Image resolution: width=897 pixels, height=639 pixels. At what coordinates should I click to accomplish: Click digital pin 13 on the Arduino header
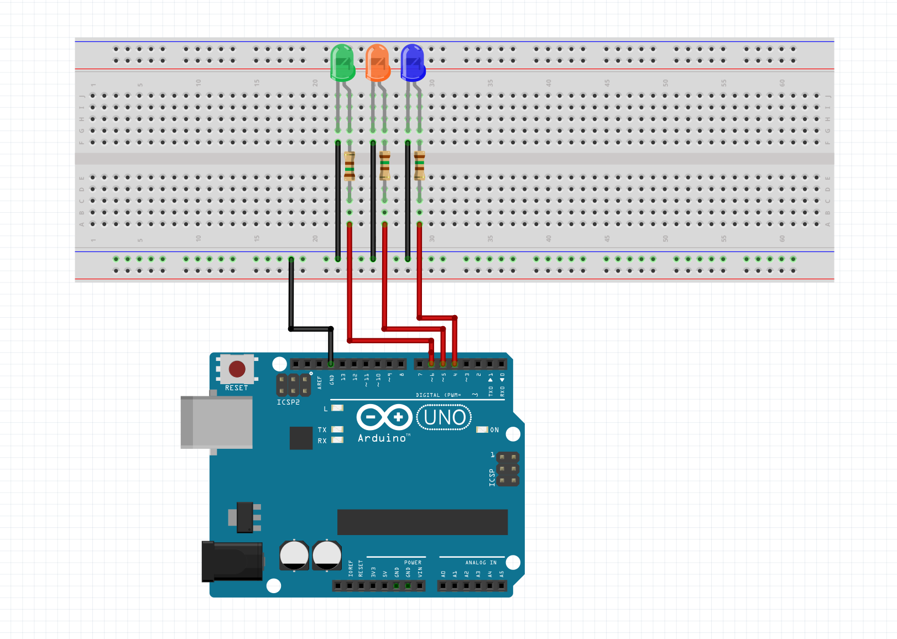(343, 364)
